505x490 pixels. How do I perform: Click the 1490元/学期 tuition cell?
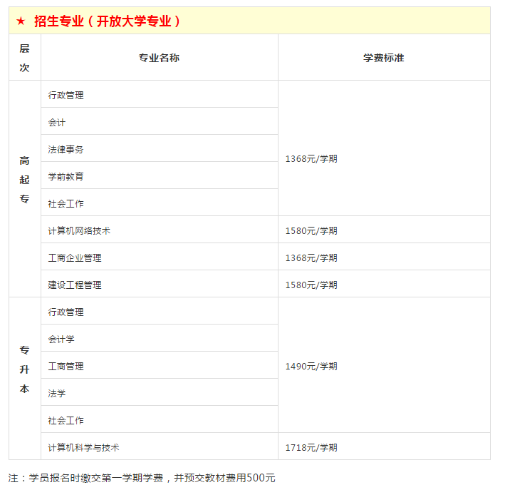(311, 366)
